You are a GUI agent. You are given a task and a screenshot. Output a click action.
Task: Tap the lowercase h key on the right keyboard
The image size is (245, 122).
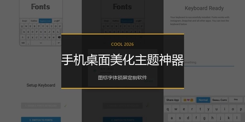tap(212, 118)
